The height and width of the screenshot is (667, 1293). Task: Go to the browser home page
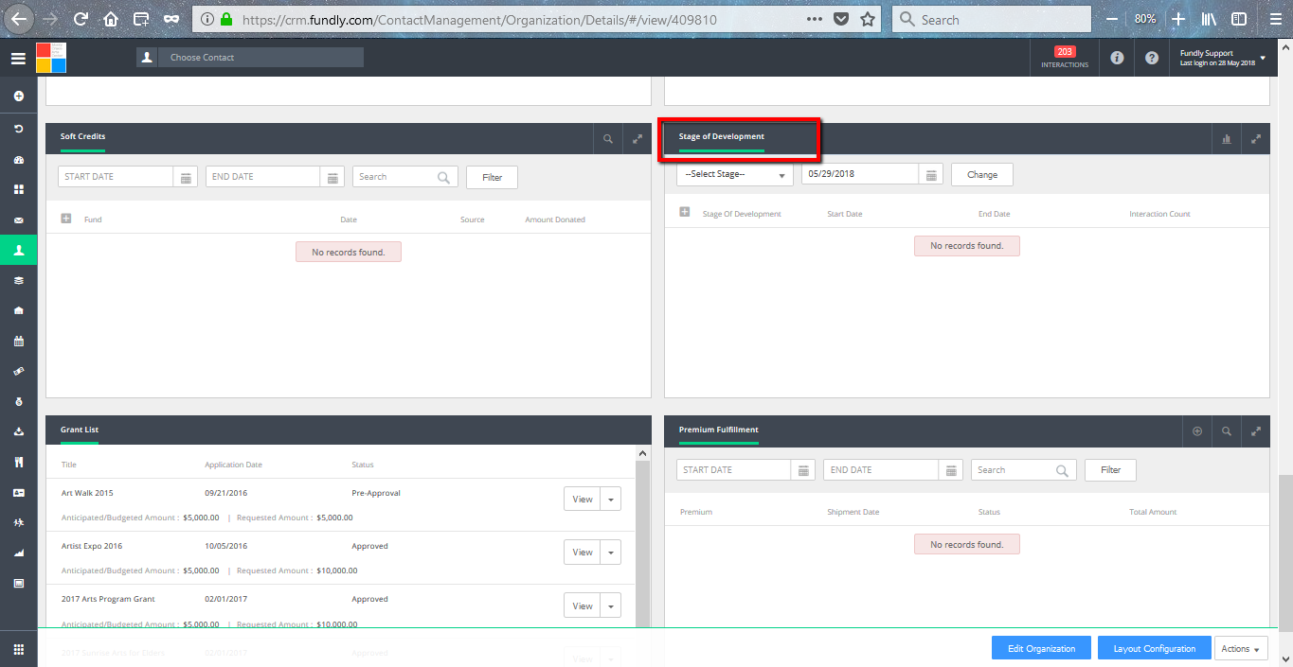111,19
